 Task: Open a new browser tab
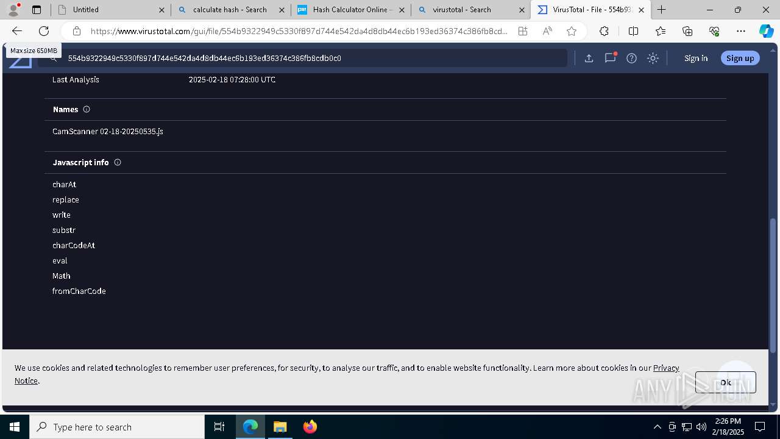662,10
